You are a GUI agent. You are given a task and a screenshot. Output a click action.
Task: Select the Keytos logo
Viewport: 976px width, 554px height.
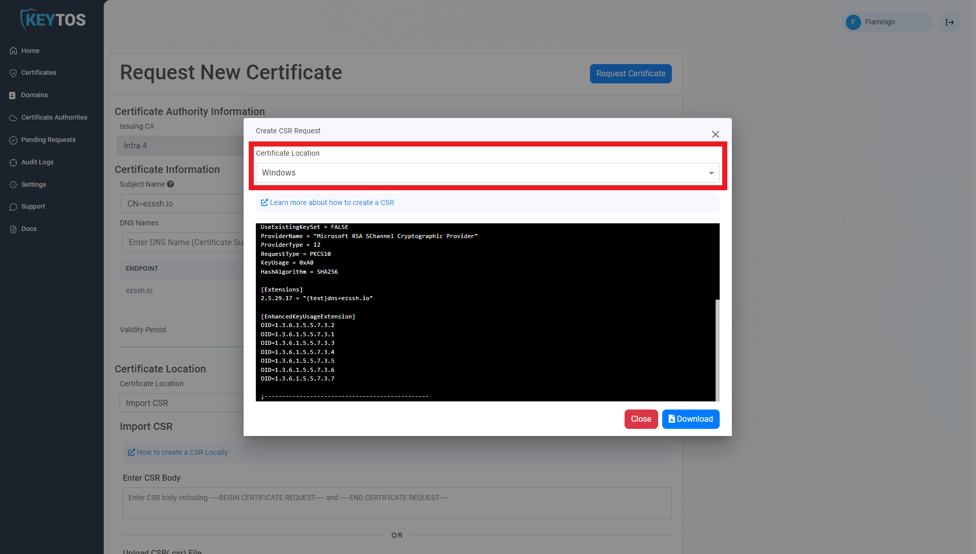[x=52, y=19]
